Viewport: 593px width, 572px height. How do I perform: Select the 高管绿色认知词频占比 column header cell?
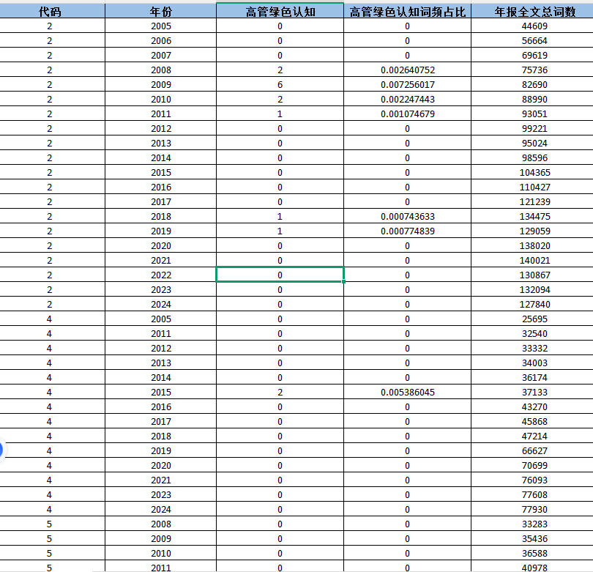tap(407, 10)
